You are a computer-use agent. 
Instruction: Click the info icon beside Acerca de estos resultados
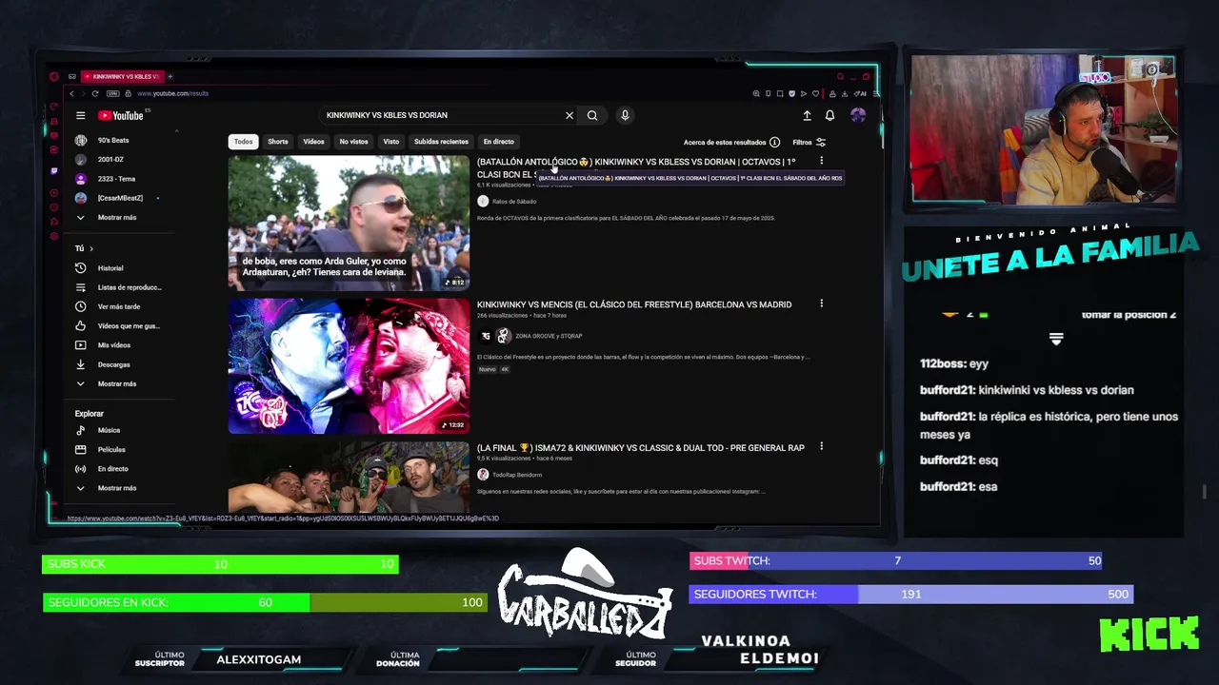(774, 142)
